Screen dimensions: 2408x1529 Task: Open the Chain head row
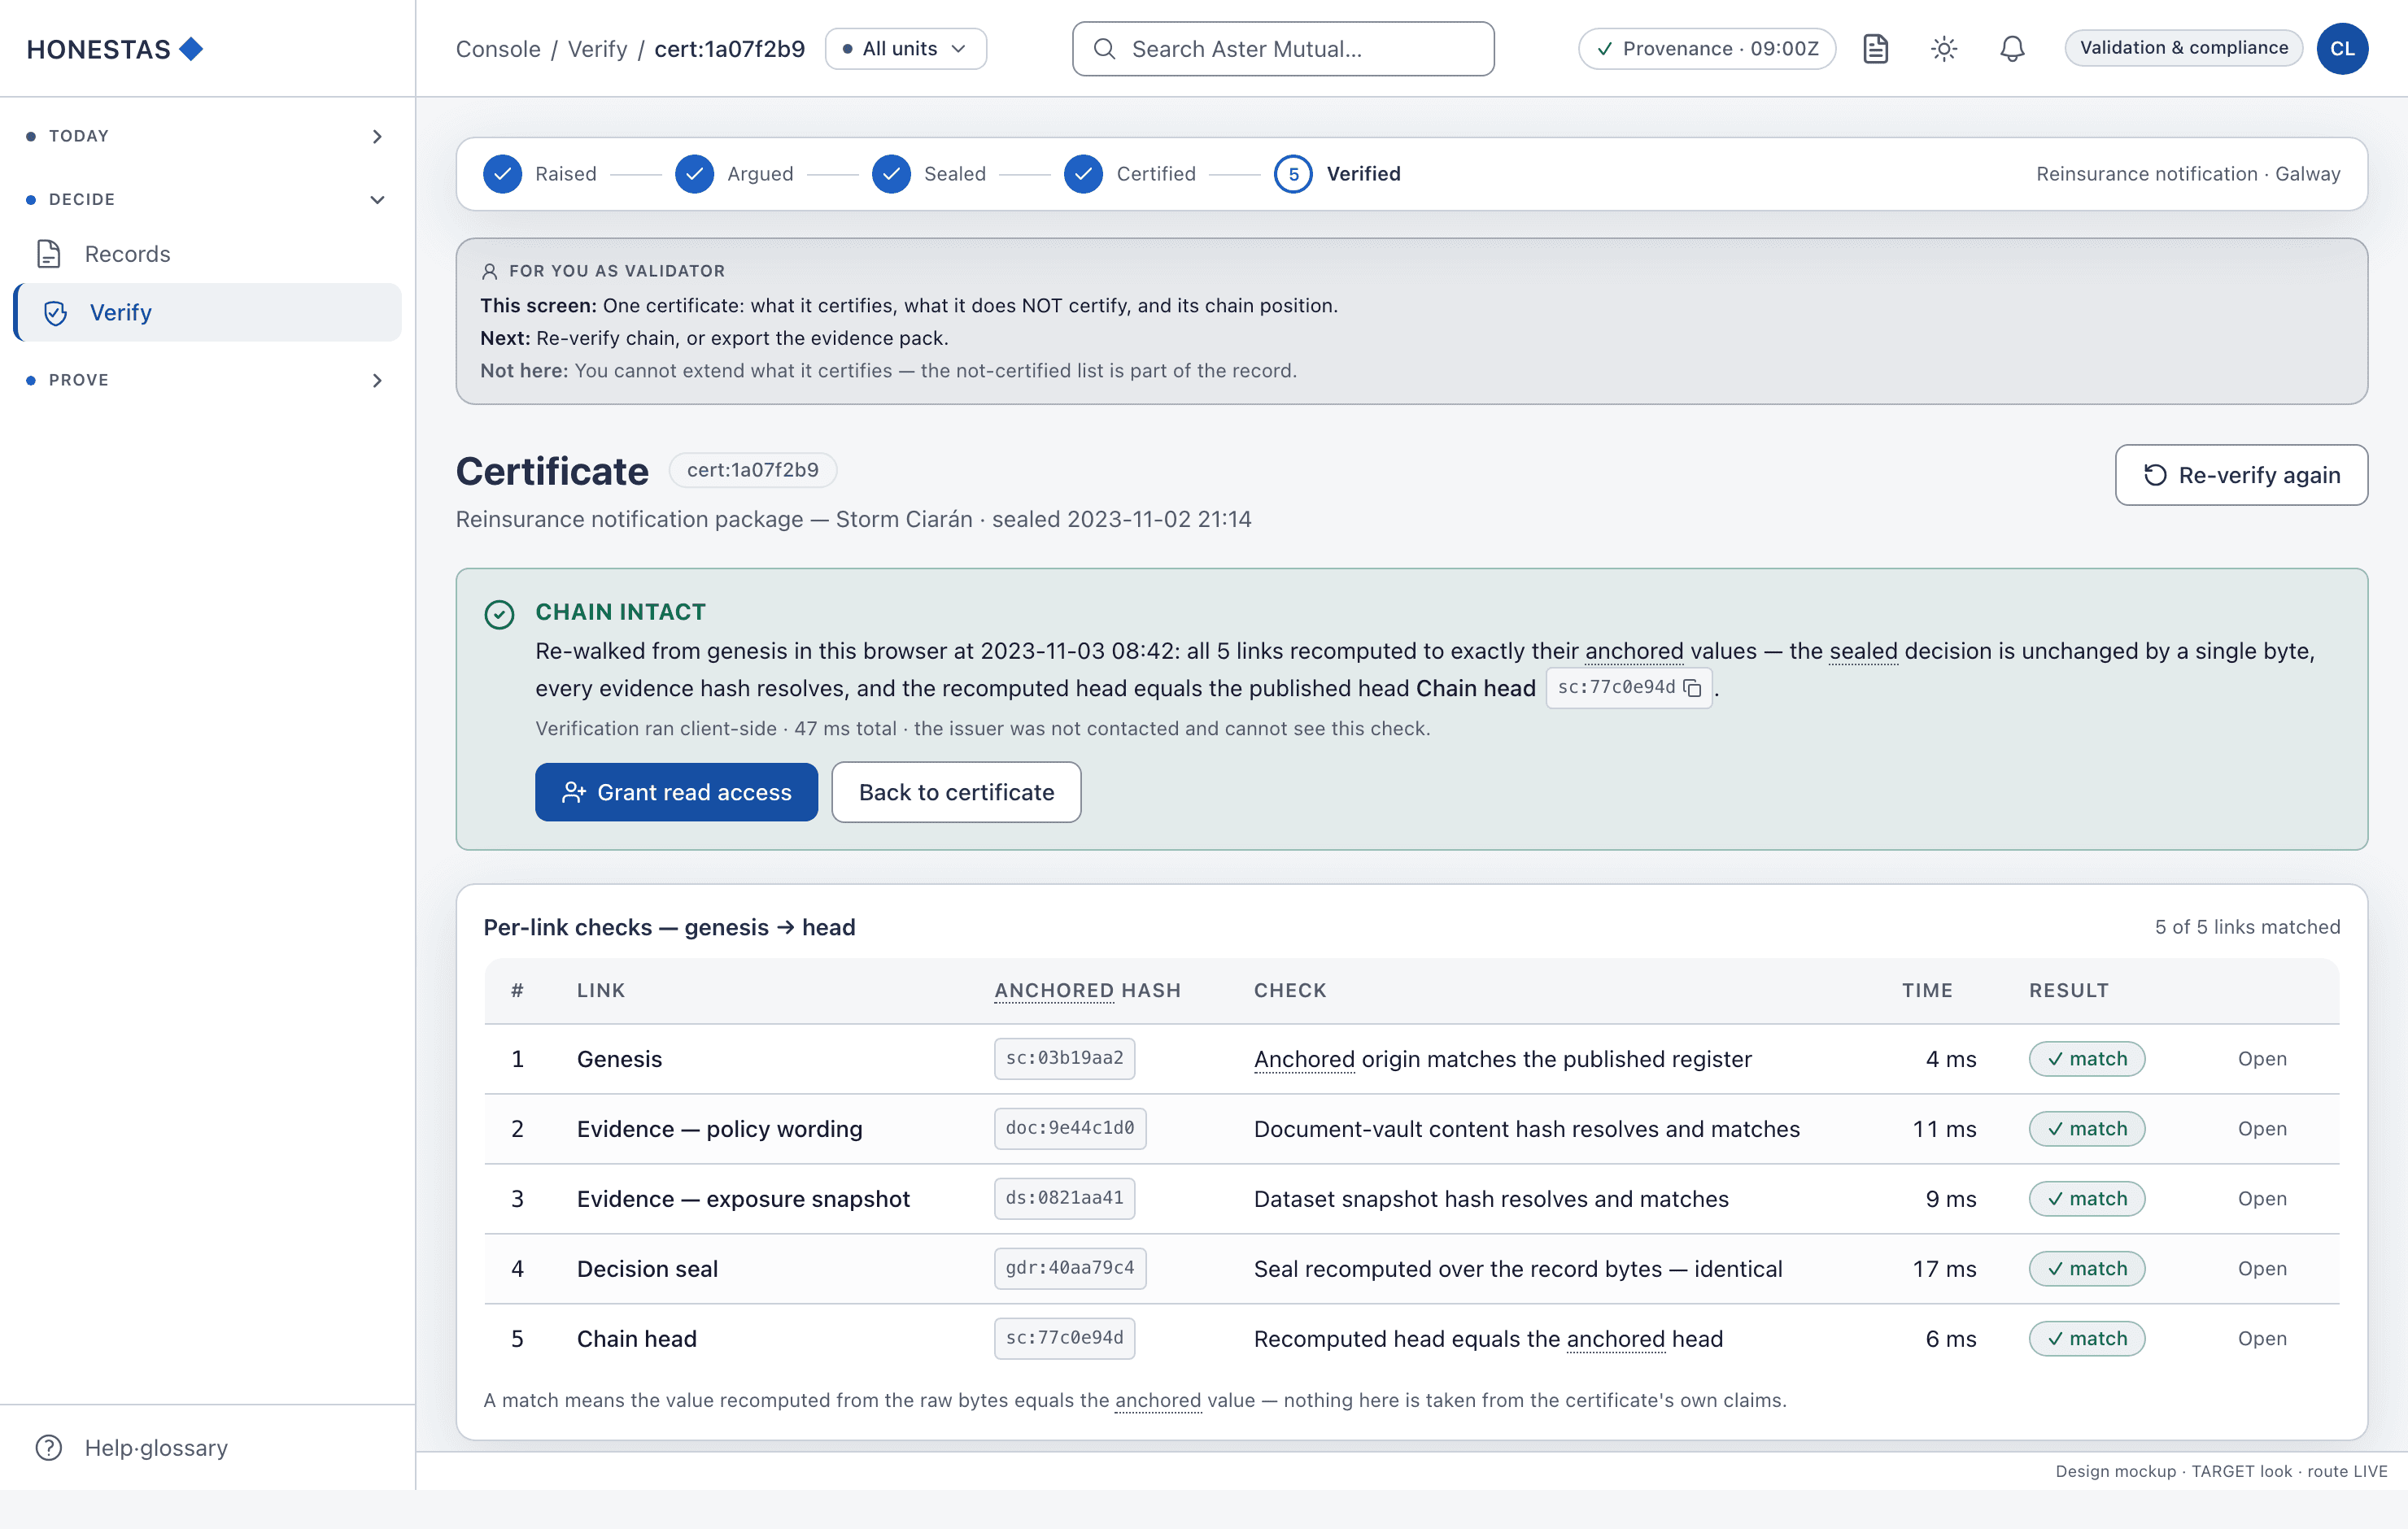click(2261, 1338)
